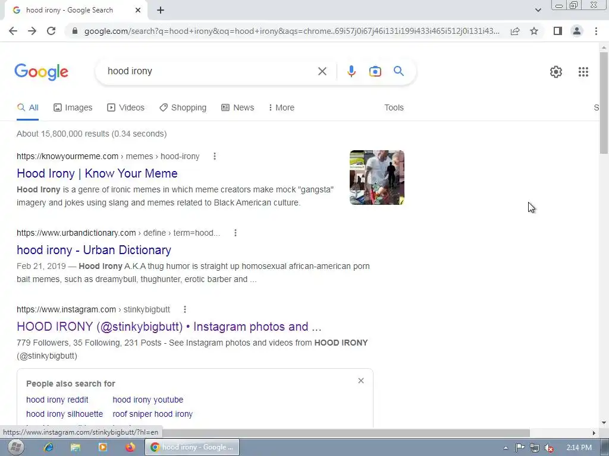Click the address bar URL
The height and width of the screenshot is (456, 609).
coord(291,31)
